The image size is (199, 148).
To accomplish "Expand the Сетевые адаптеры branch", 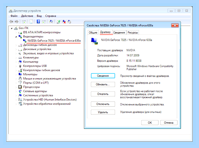I will pyautogui.click(x=16, y=91).
